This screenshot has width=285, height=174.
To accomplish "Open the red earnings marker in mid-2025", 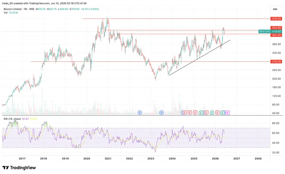I will 206,113.
